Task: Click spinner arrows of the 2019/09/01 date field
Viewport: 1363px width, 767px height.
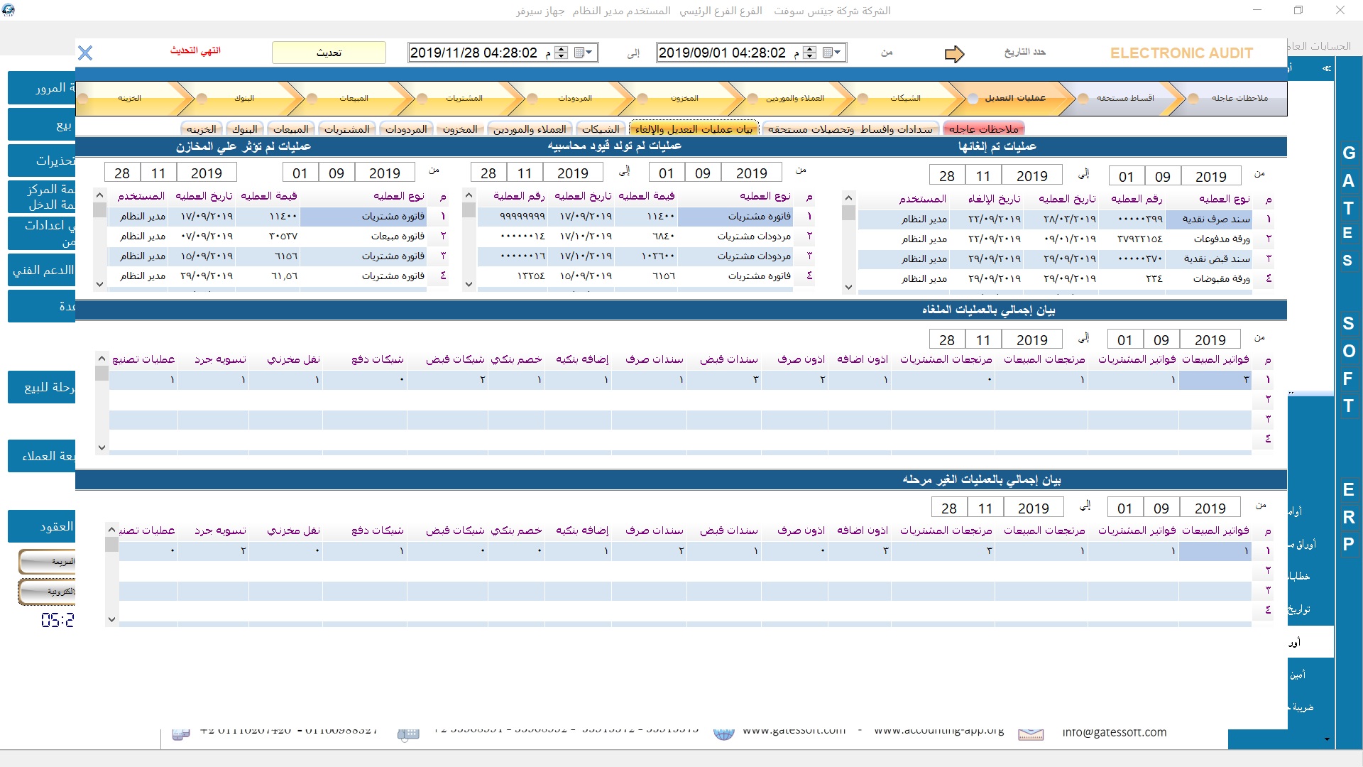Action: coord(809,53)
